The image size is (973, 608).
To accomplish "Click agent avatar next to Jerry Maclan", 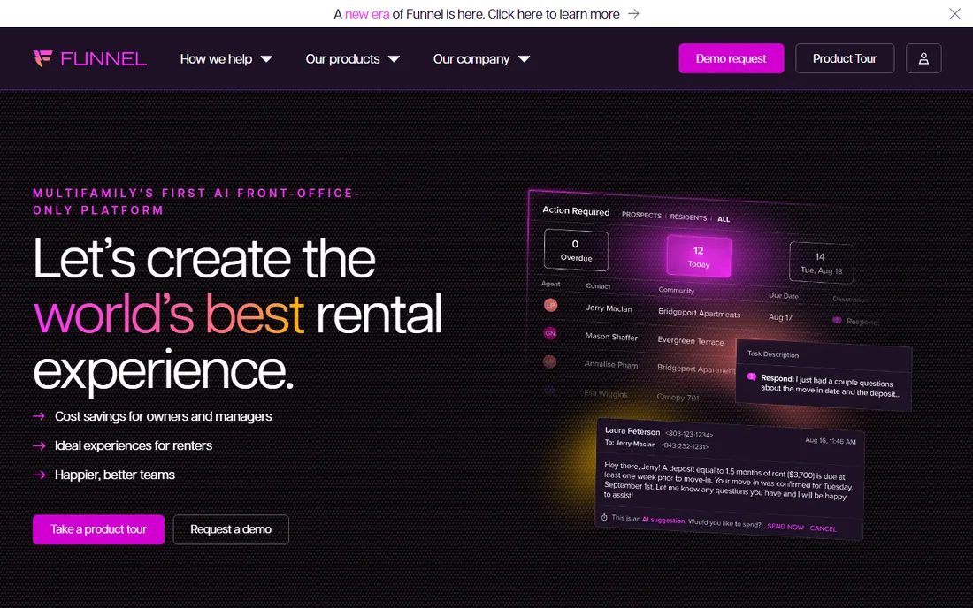I will click(x=550, y=305).
